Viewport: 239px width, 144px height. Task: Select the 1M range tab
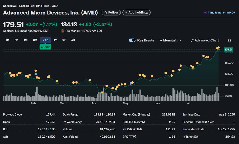[x=25, y=40]
